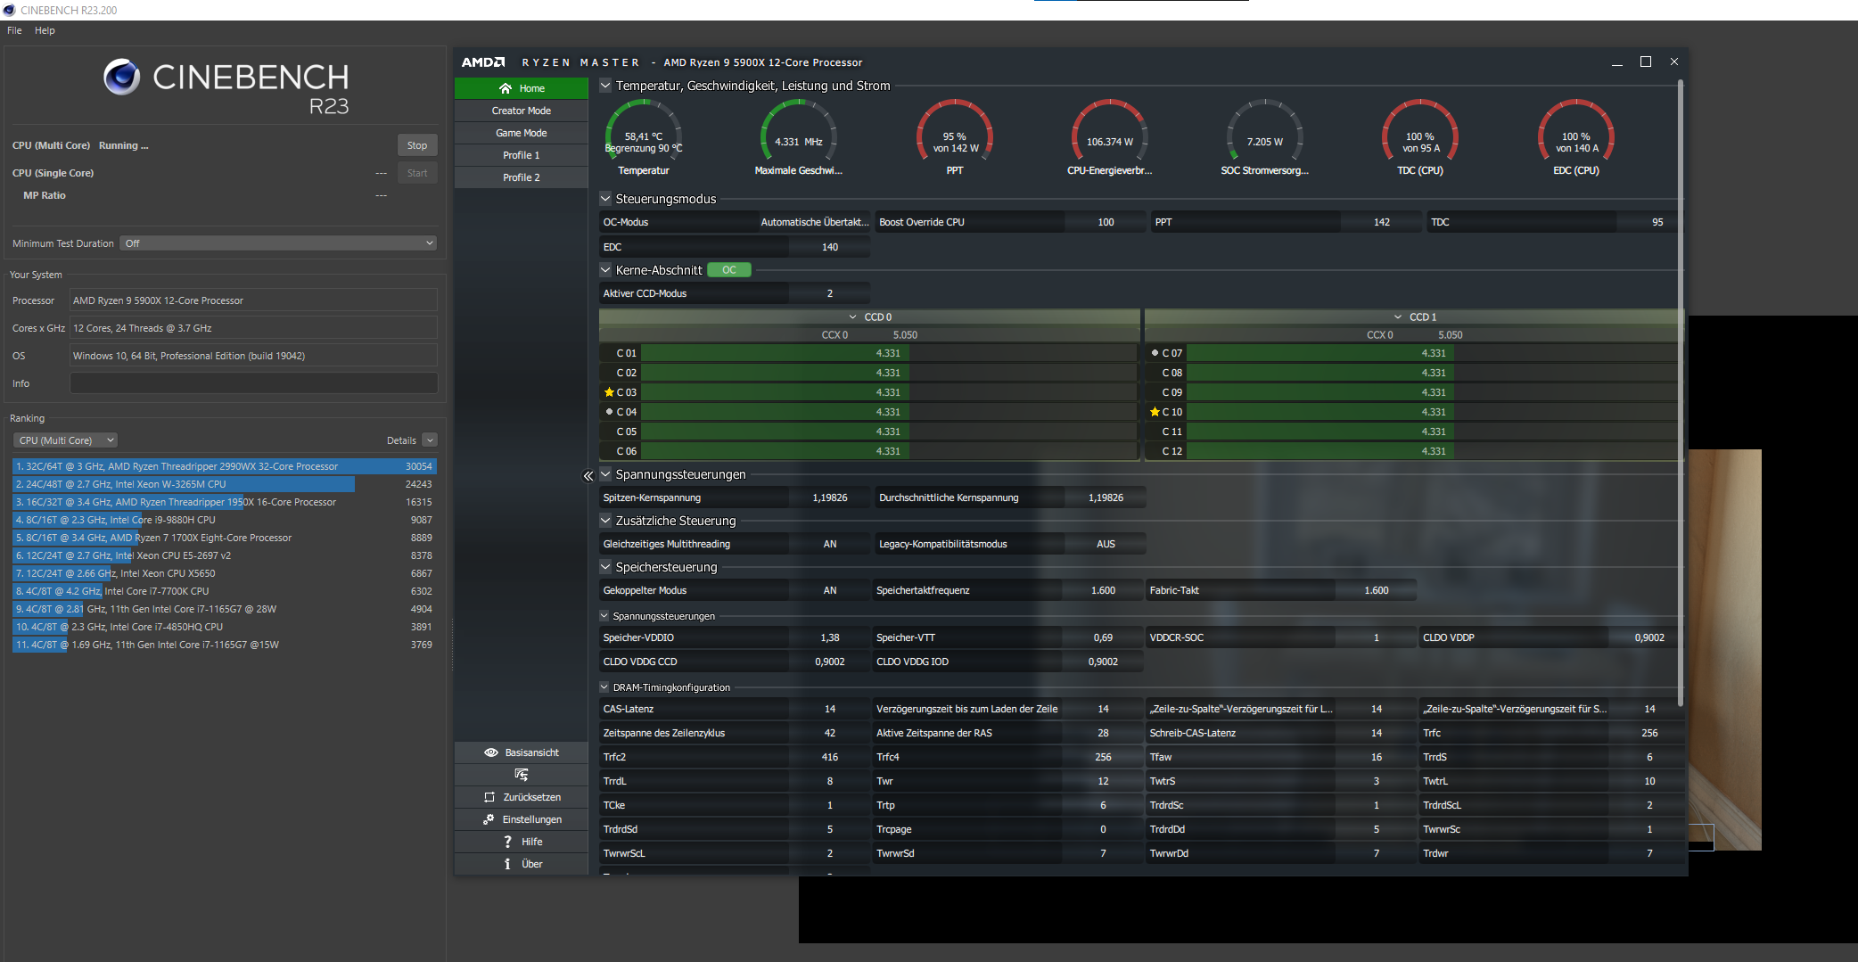Toggle the green OC switch in Kerne-Abschnitt
Viewport: 1858px width, 962px height.
(729, 270)
